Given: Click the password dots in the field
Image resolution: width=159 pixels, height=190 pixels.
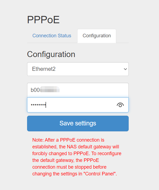Looking at the screenshot, I should 38,105.
